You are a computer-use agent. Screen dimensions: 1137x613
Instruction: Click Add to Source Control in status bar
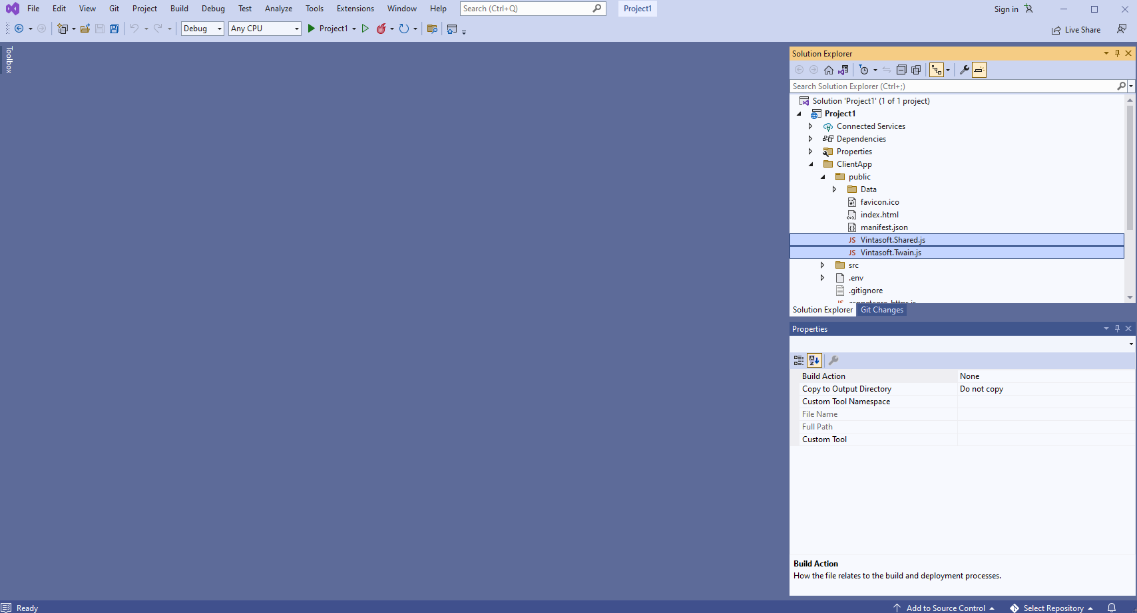pyautogui.click(x=944, y=608)
